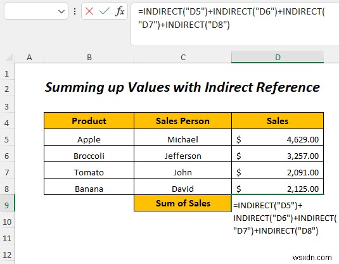This screenshot has width=339, height=264.
Task: Open the Insert Function fx dialog
Action: pos(120,11)
